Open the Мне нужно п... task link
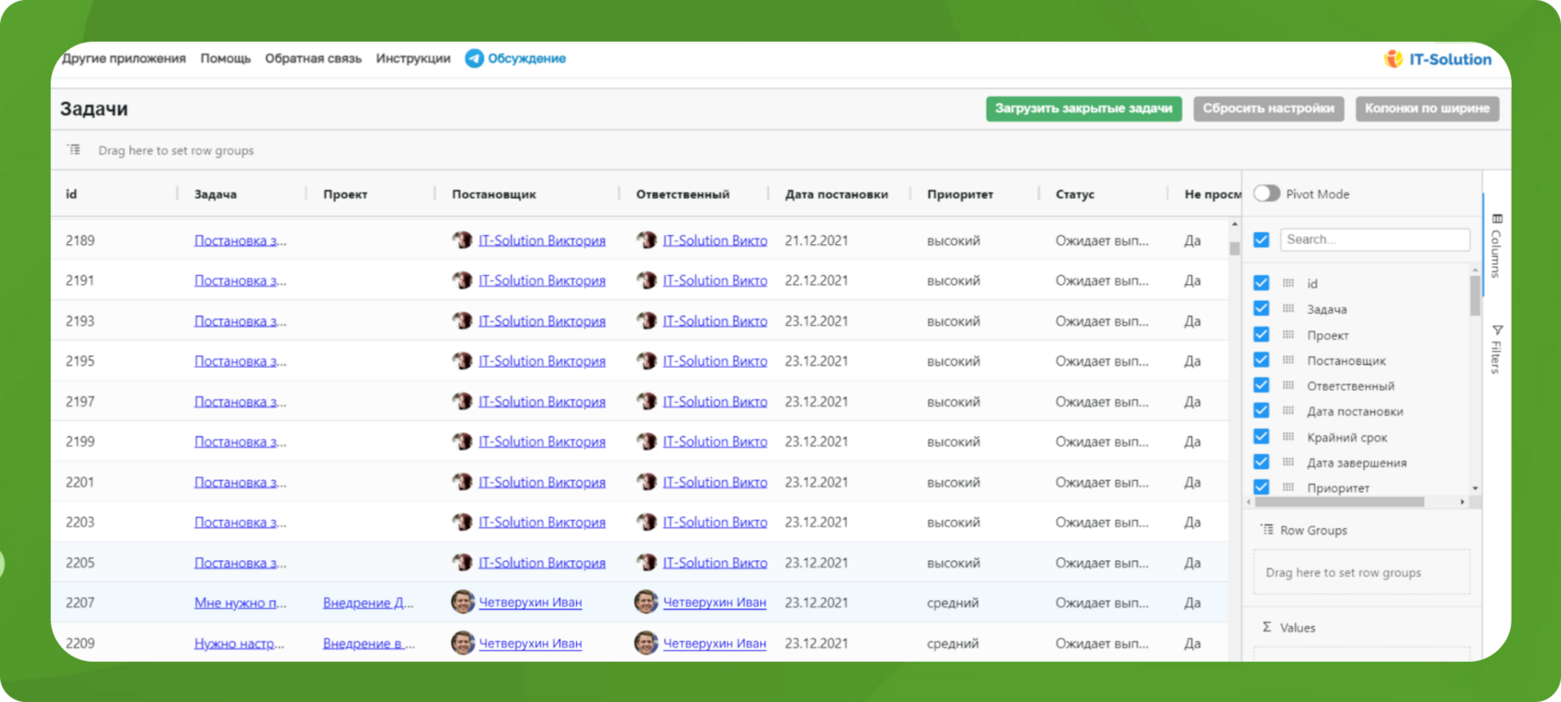The image size is (1561, 702). [241, 603]
